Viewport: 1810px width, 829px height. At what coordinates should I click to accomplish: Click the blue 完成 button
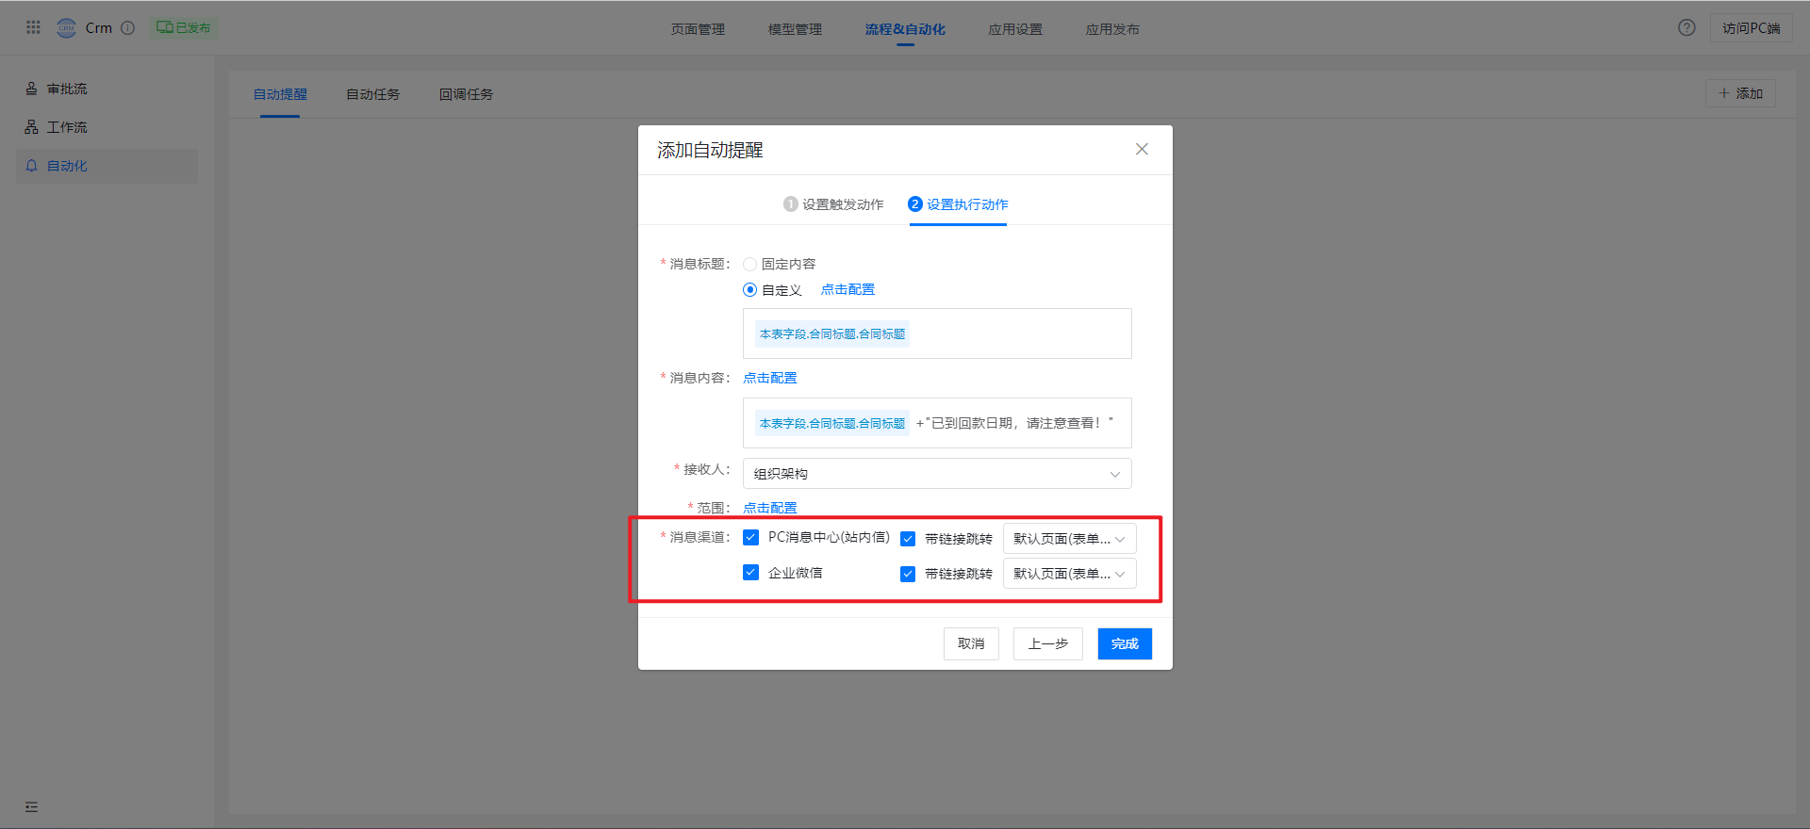(1125, 644)
